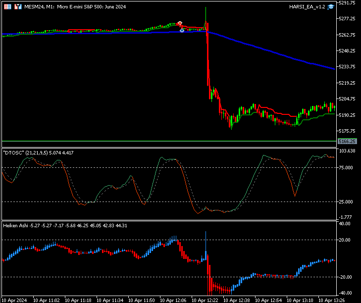Image resolution: width=361 pixels, height=303 pixels.
Task: Select the blue buy trade arrow marker
Action: [x=182, y=30]
